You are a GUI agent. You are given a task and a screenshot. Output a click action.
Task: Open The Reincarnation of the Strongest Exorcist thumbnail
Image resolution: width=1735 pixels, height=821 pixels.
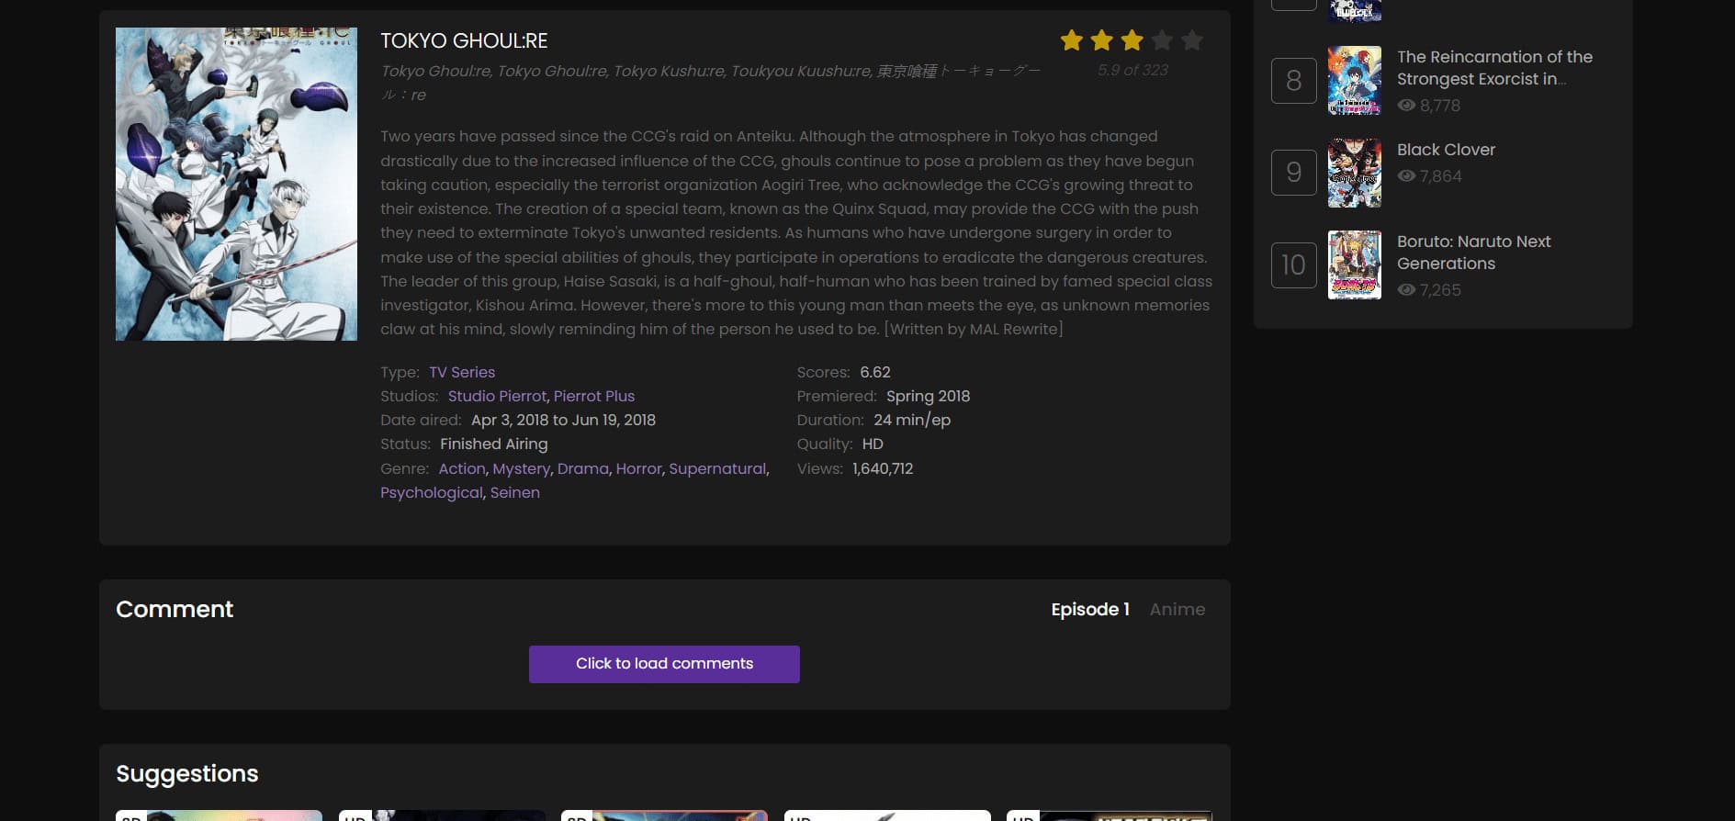tap(1355, 81)
